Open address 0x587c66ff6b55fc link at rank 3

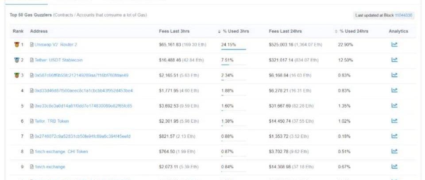tap(81, 75)
